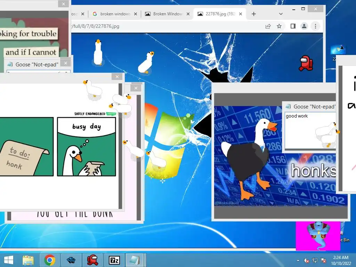Open the Chrome three-dot menu
Screen dimensions: 356x267
click(x=315, y=26)
